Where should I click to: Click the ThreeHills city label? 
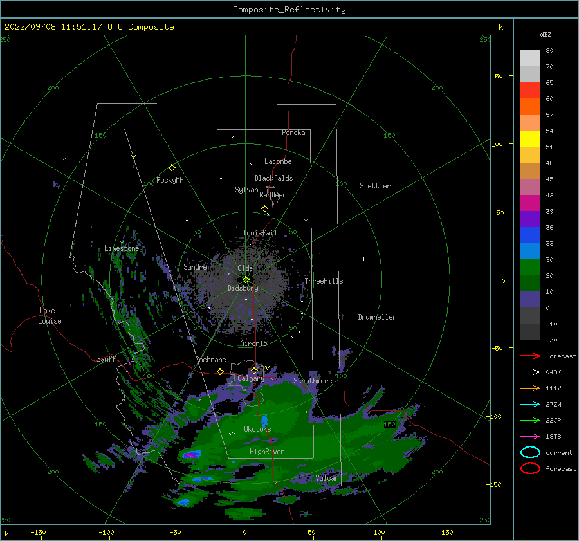[x=324, y=281]
